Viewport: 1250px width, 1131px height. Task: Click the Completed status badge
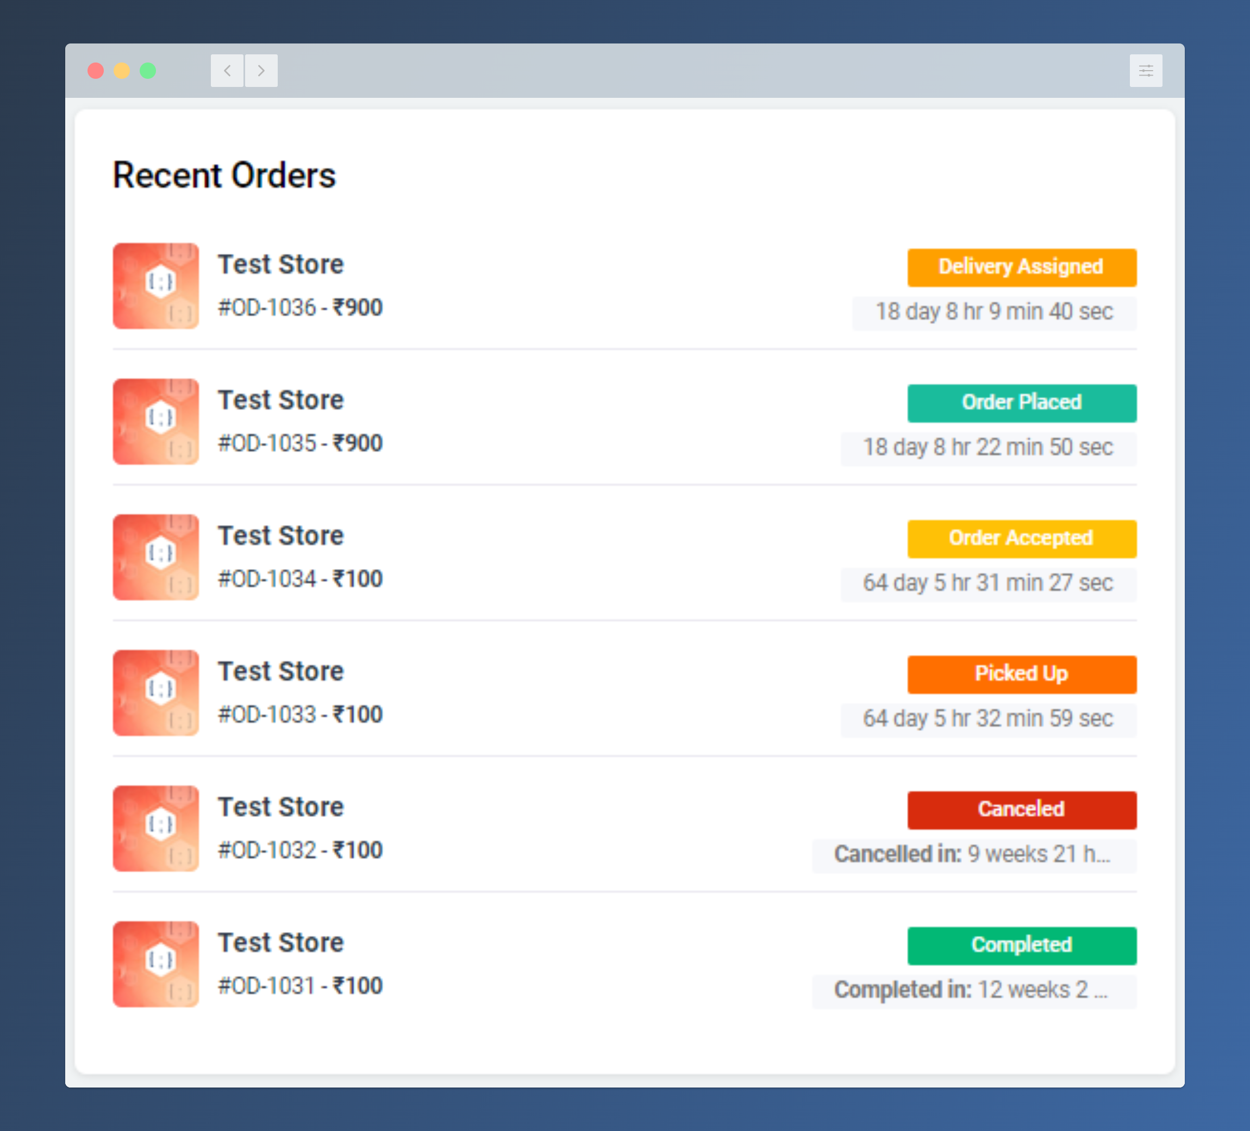pos(1022,946)
